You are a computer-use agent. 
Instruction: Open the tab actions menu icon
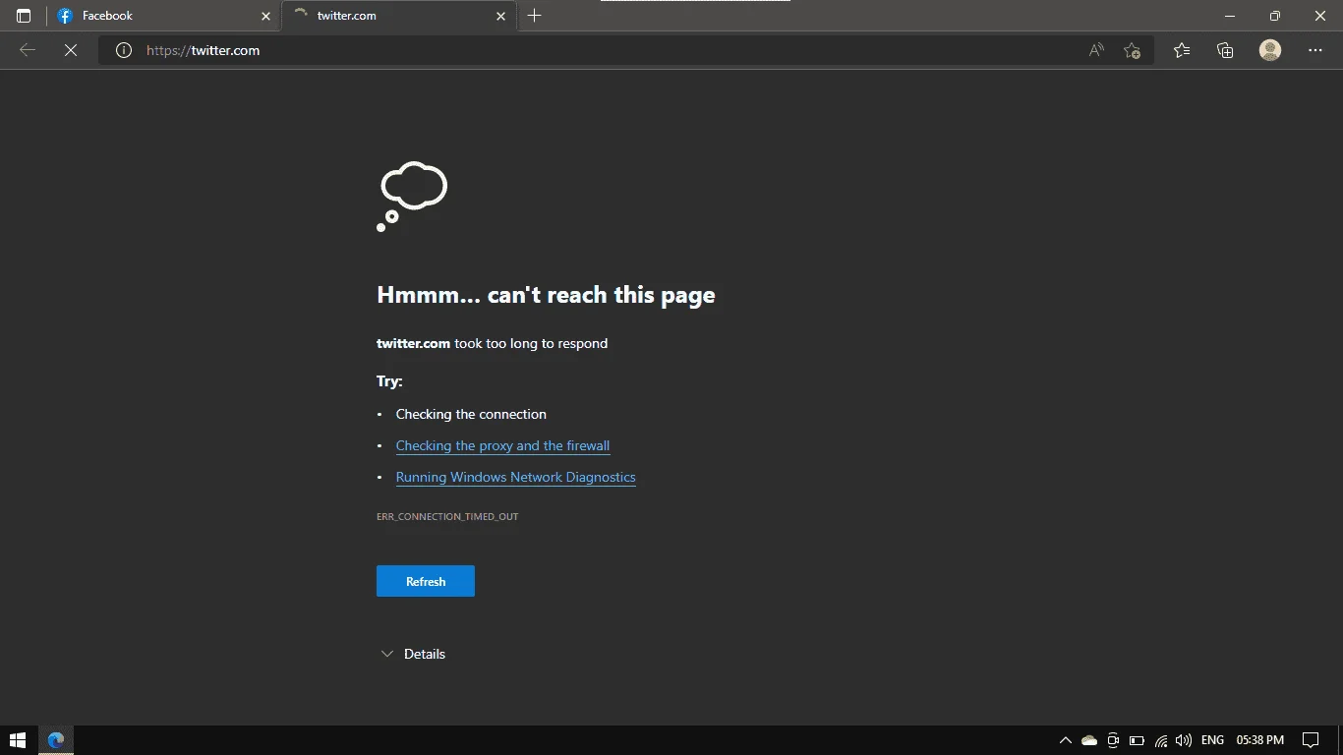click(x=24, y=16)
